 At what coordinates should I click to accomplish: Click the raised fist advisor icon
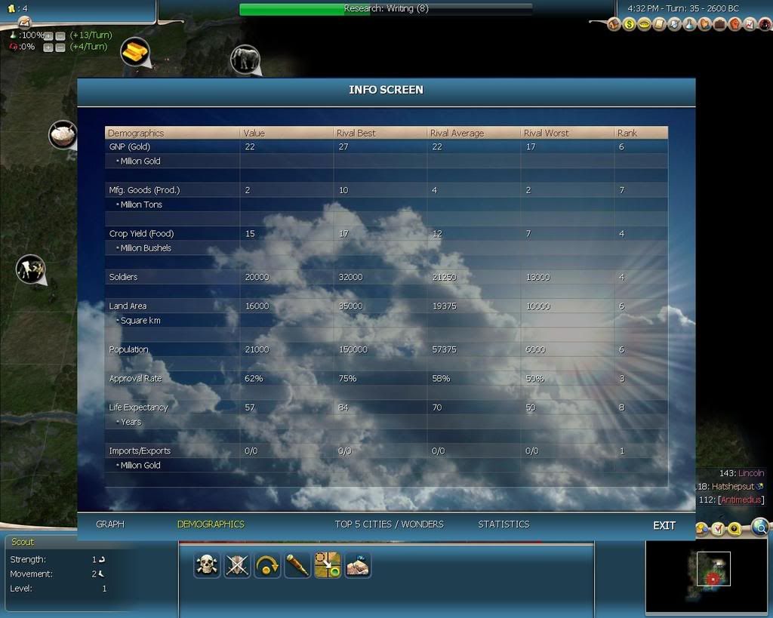pos(735,23)
